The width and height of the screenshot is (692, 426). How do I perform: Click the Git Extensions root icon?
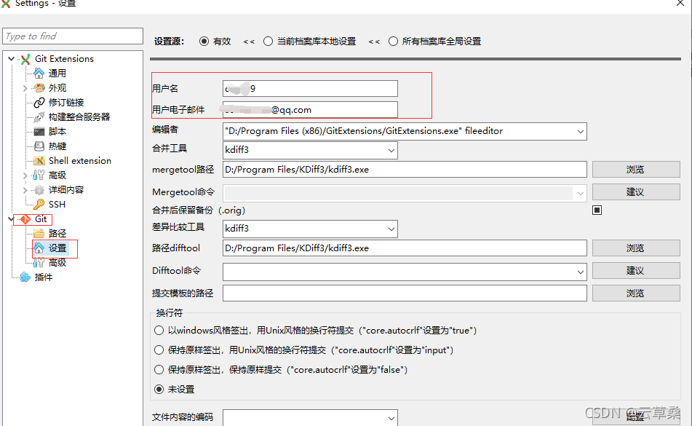click(25, 59)
